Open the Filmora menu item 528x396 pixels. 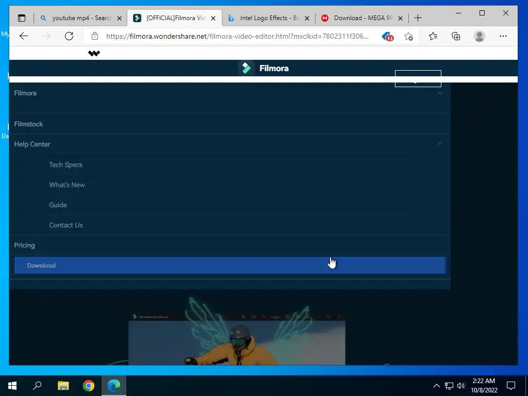[x=25, y=93]
